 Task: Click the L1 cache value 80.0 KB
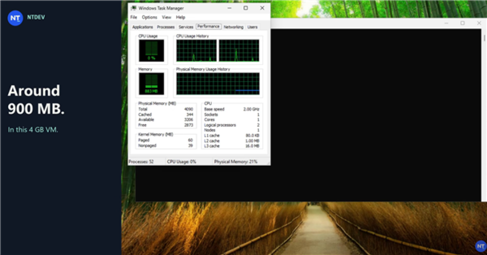point(253,135)
